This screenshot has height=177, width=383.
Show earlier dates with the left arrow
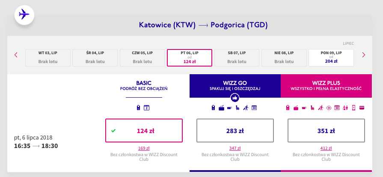[x=16, y=55]
